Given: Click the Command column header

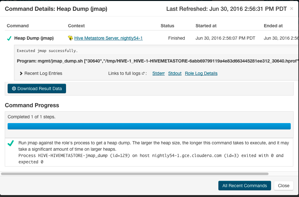Looking at the screenshot, I should [x=18, y=26].
